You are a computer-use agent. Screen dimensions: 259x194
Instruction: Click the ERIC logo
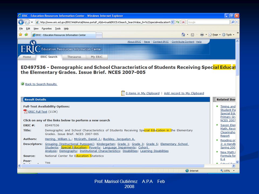(x=30, y=47)
